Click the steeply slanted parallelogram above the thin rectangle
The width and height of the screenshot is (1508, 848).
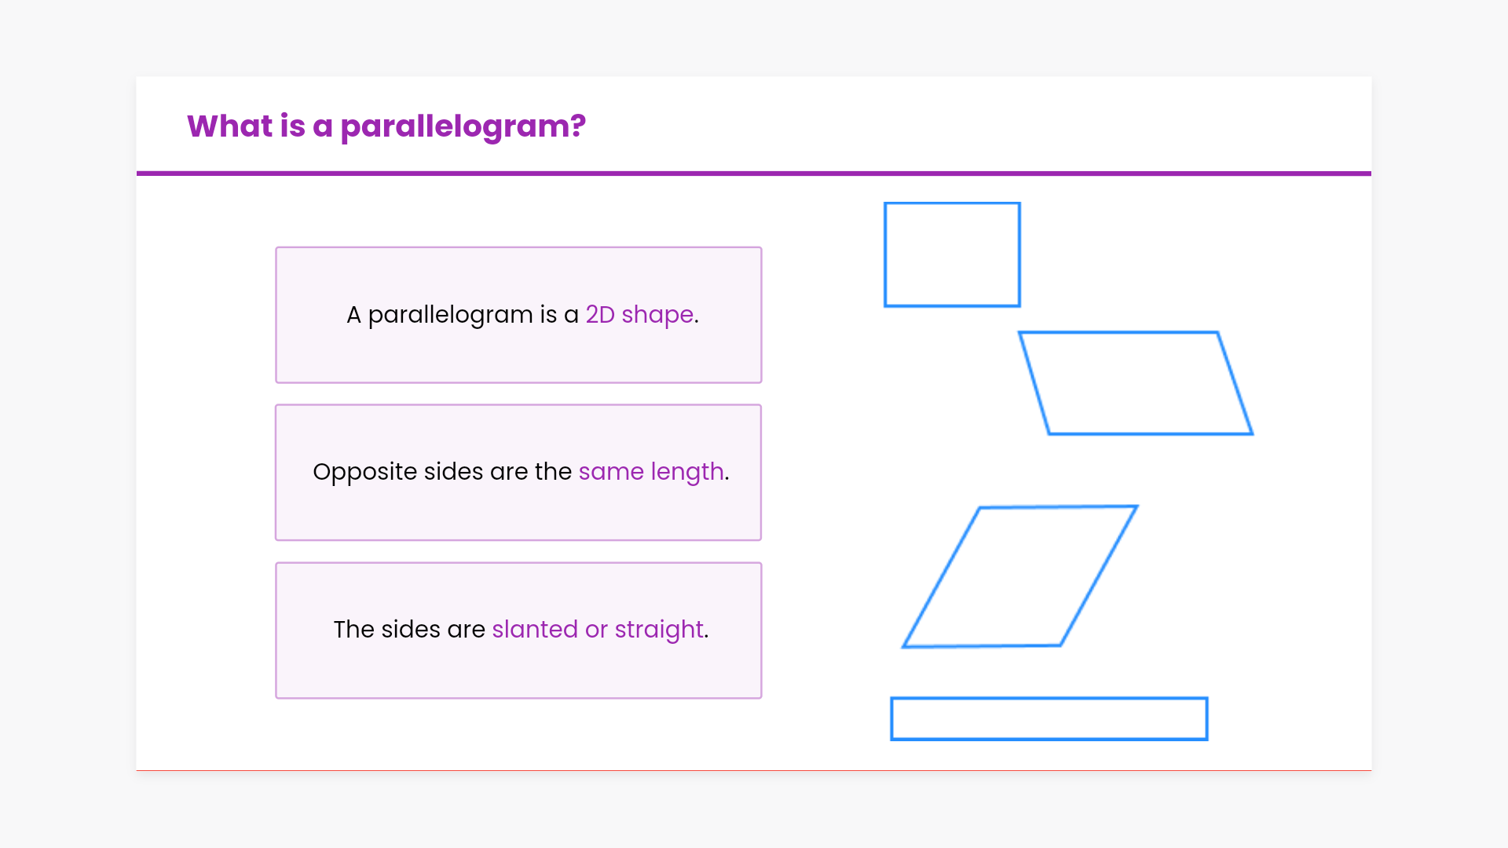pos(1020,576)
